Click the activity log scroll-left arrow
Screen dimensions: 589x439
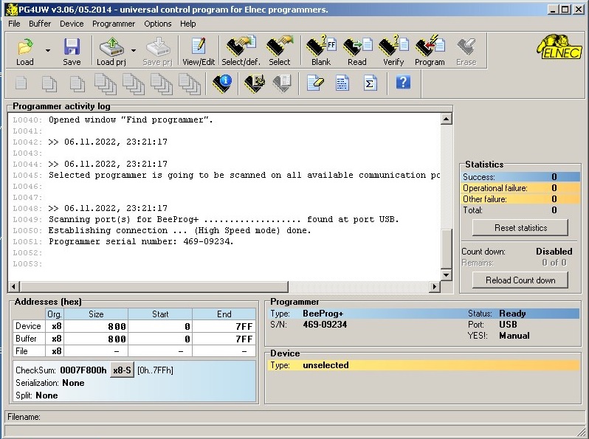[x=14, y=286]
